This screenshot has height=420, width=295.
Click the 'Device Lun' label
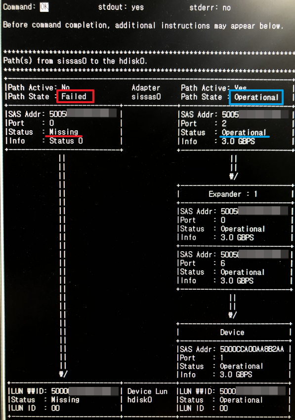(x=147, y=391)
